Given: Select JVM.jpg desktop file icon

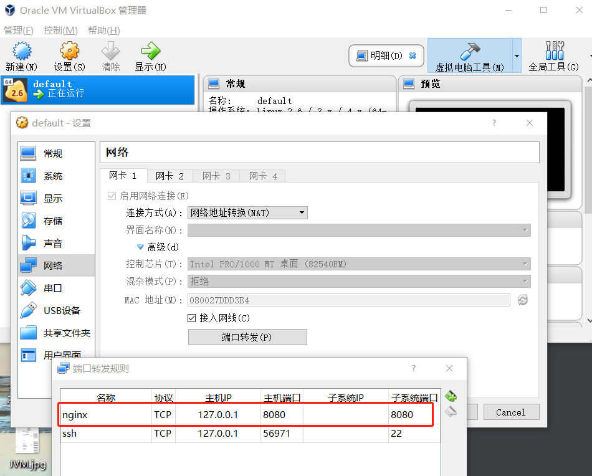Looking at the screenshot, I should point(27,449).
